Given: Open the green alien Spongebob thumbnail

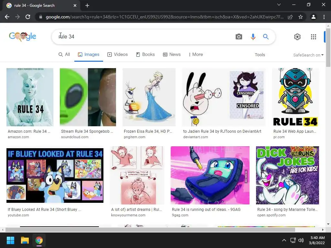Looking at the screenshot, I should click(88, 97).
